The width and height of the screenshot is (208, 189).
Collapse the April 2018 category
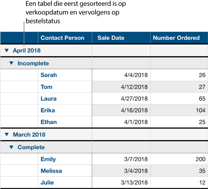click(7, 50)
